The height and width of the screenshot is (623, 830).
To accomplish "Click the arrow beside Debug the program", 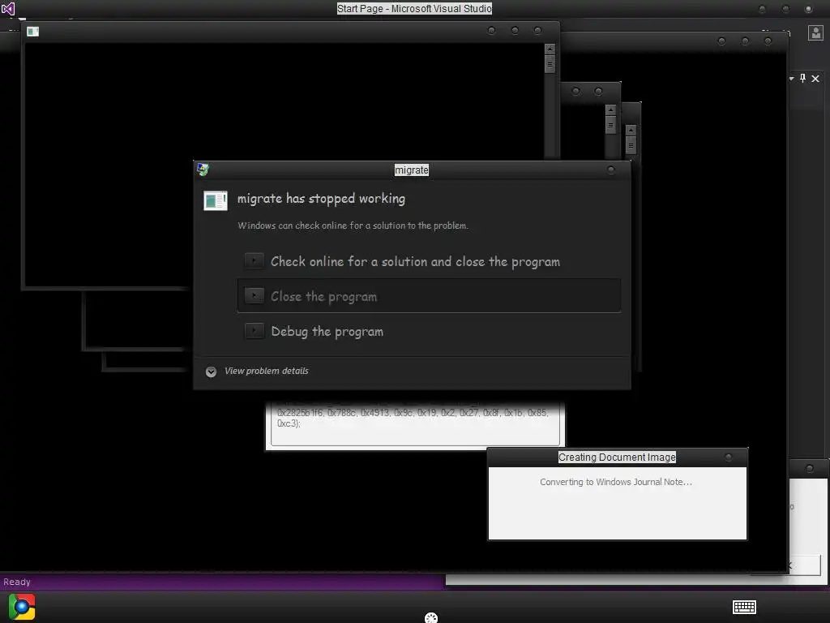I will click(x=254, y=331).
